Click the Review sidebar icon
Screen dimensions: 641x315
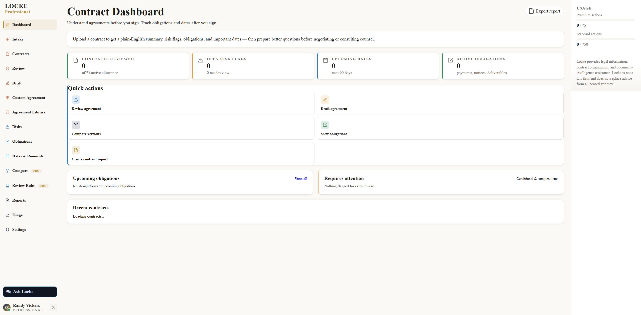click(x=8, y=68)
